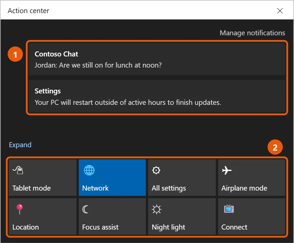Open All settings label
The width and height of the screenshot is (294, 243).
(169, 188)
